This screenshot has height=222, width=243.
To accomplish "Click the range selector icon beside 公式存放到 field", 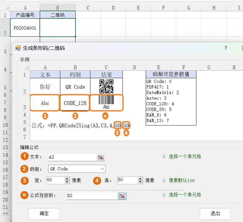I will coord(122,196).
